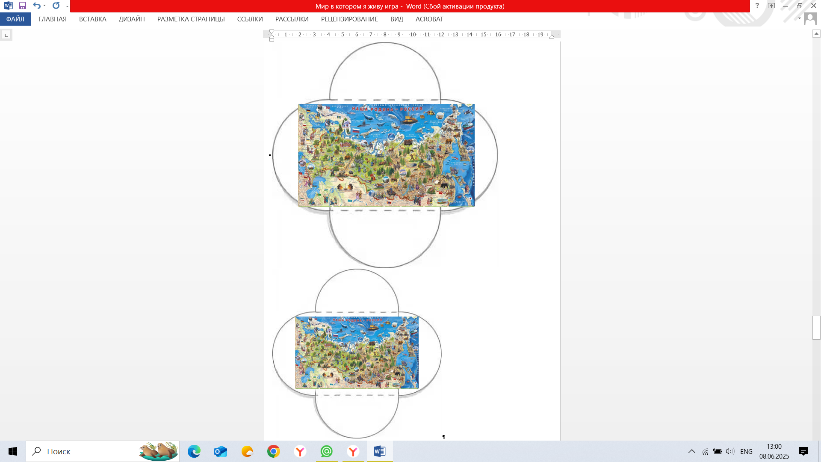The width and height of the screenshot is (821, 462).
Task: Click the Word application icon in title bar
Action: [8, 6]
